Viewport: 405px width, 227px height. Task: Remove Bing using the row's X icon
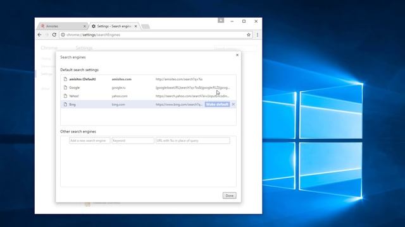click(234, 104)
